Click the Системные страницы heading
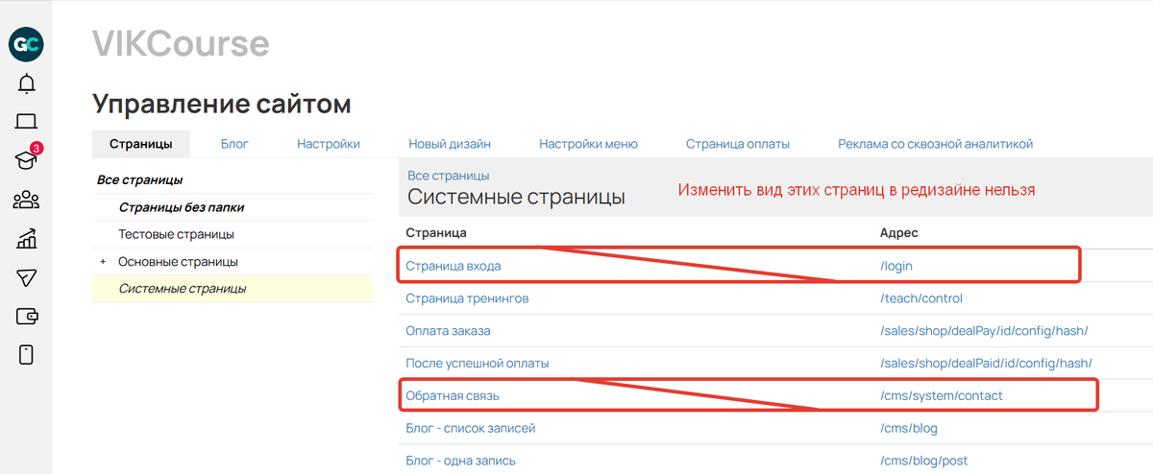This screenshot has height=474, width=1153. pyautogui.click(x=516, y=198)
